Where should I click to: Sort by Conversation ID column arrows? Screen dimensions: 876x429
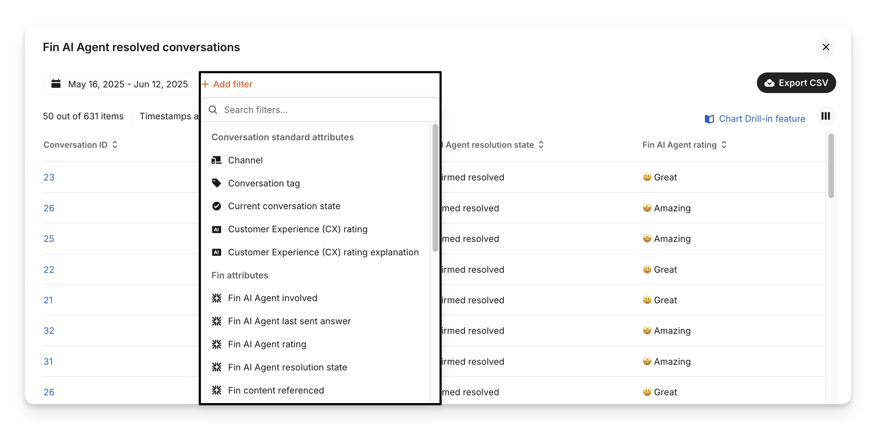(115, 145)
